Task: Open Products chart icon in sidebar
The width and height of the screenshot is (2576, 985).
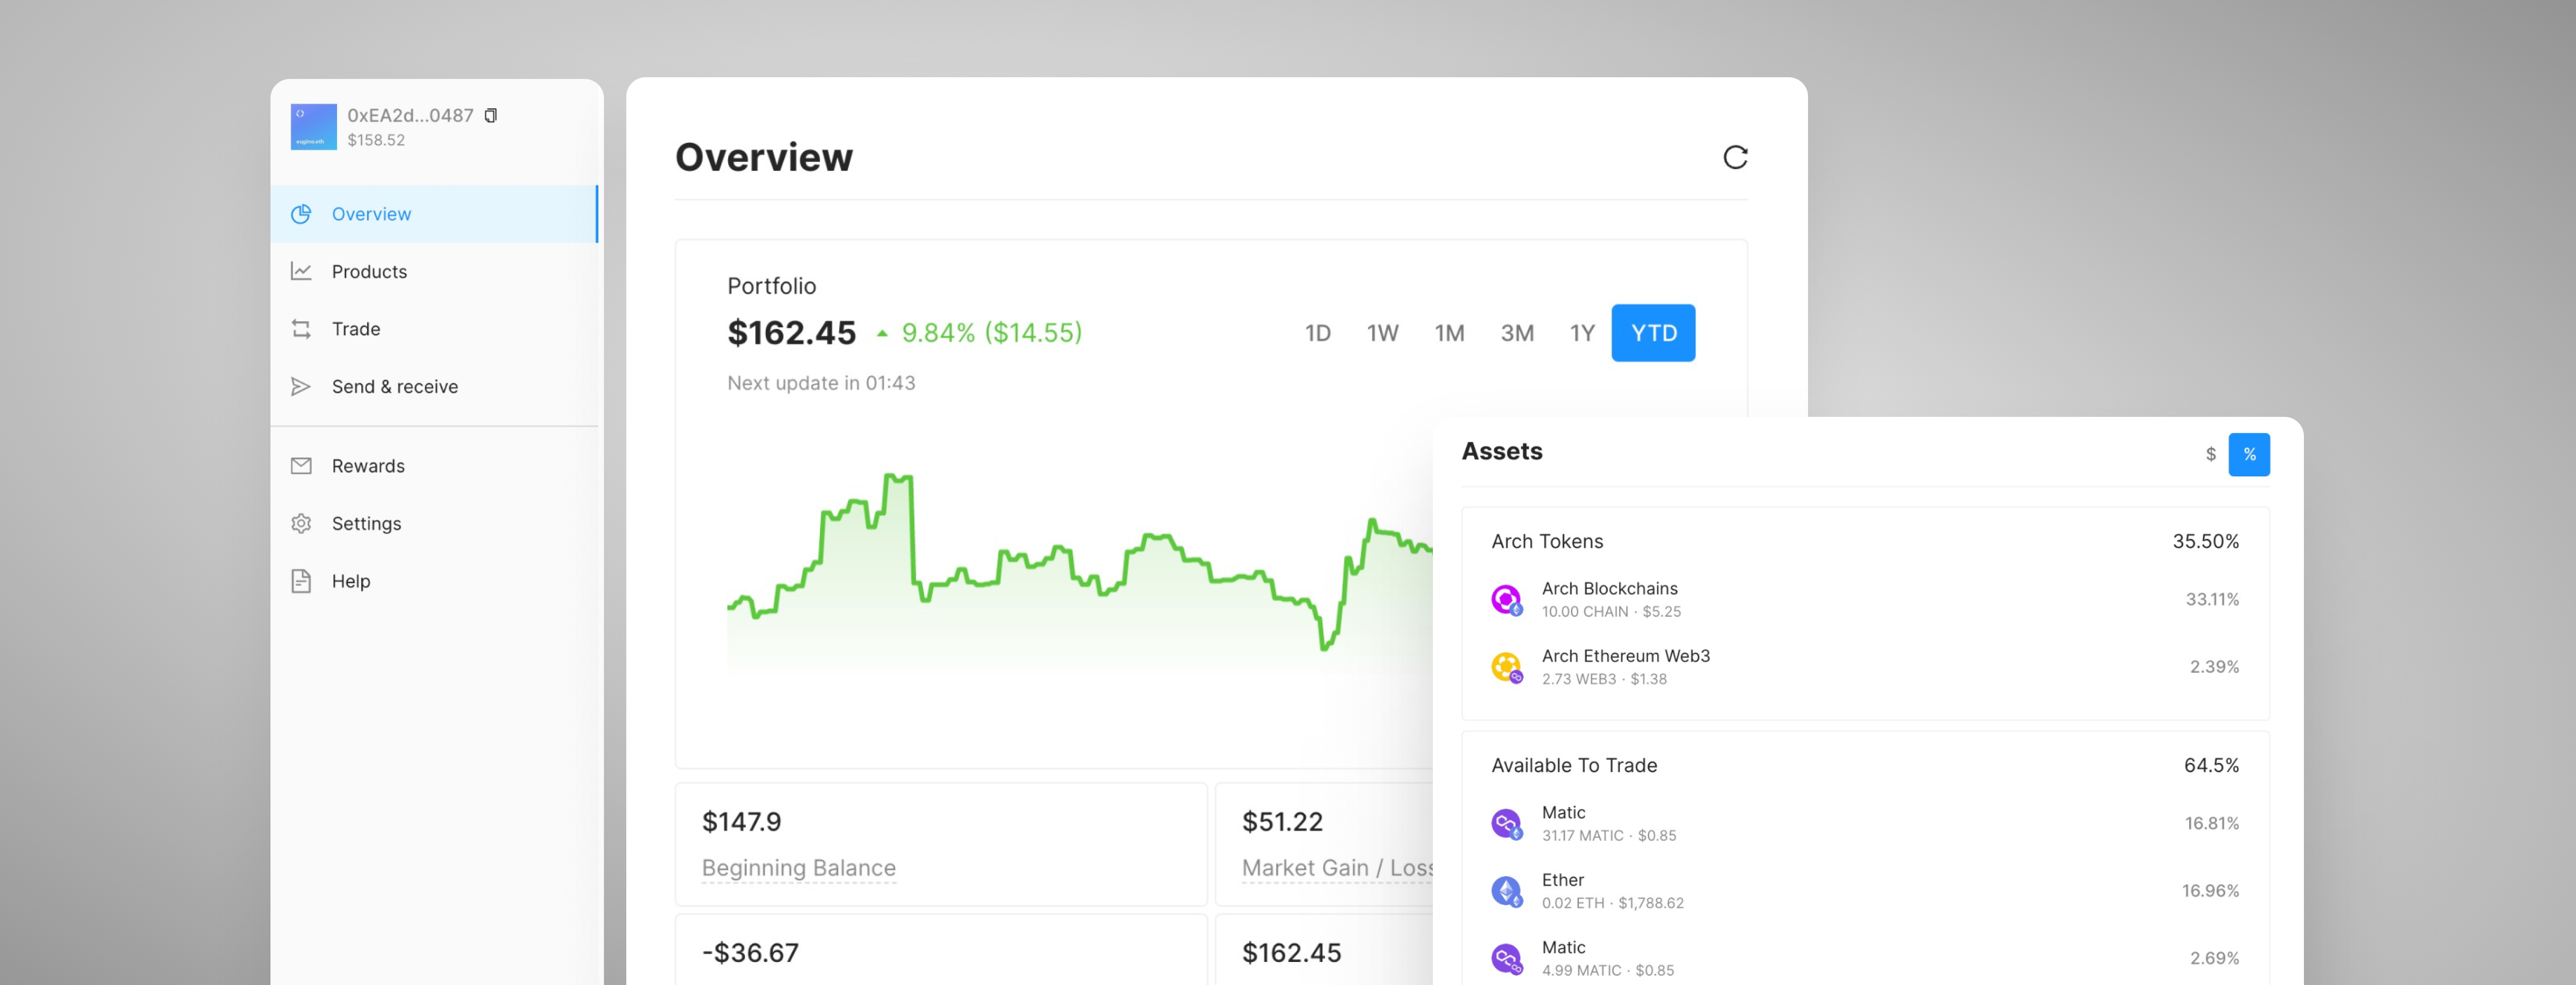Action: pyautogui.click(x=301, y=271)
